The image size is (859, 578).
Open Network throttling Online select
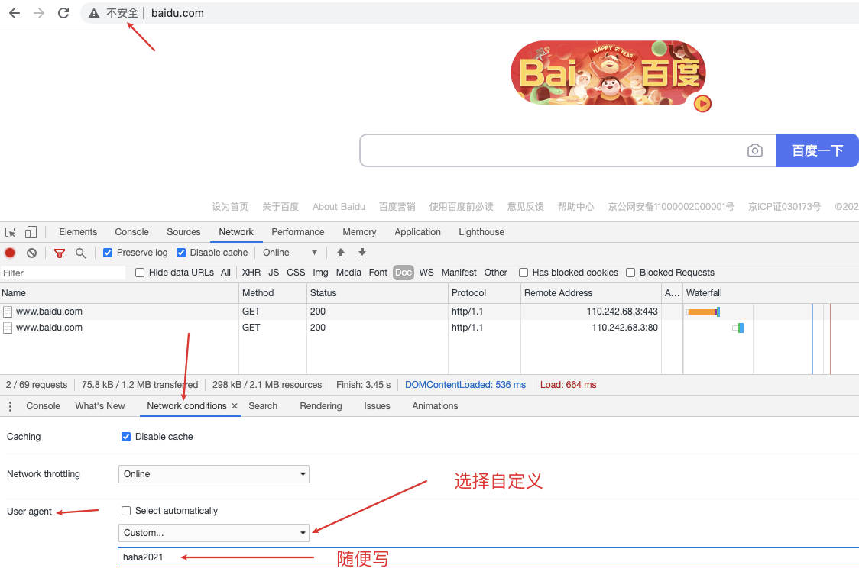tap(214, 474)
